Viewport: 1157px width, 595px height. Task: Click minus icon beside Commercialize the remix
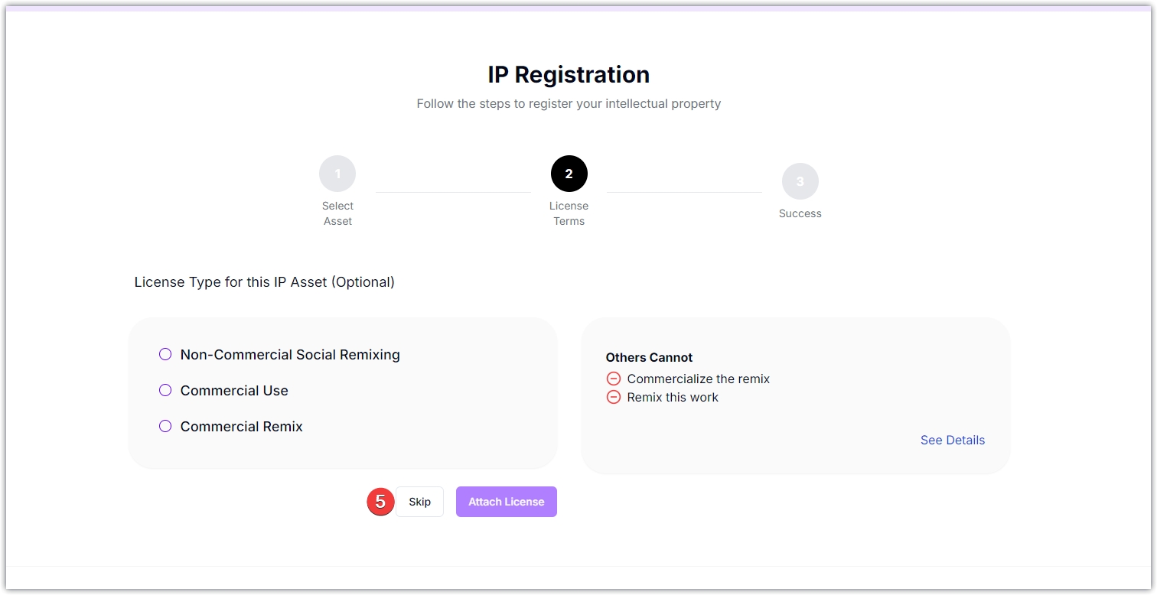pyautogui.click(x=613, y=379)
